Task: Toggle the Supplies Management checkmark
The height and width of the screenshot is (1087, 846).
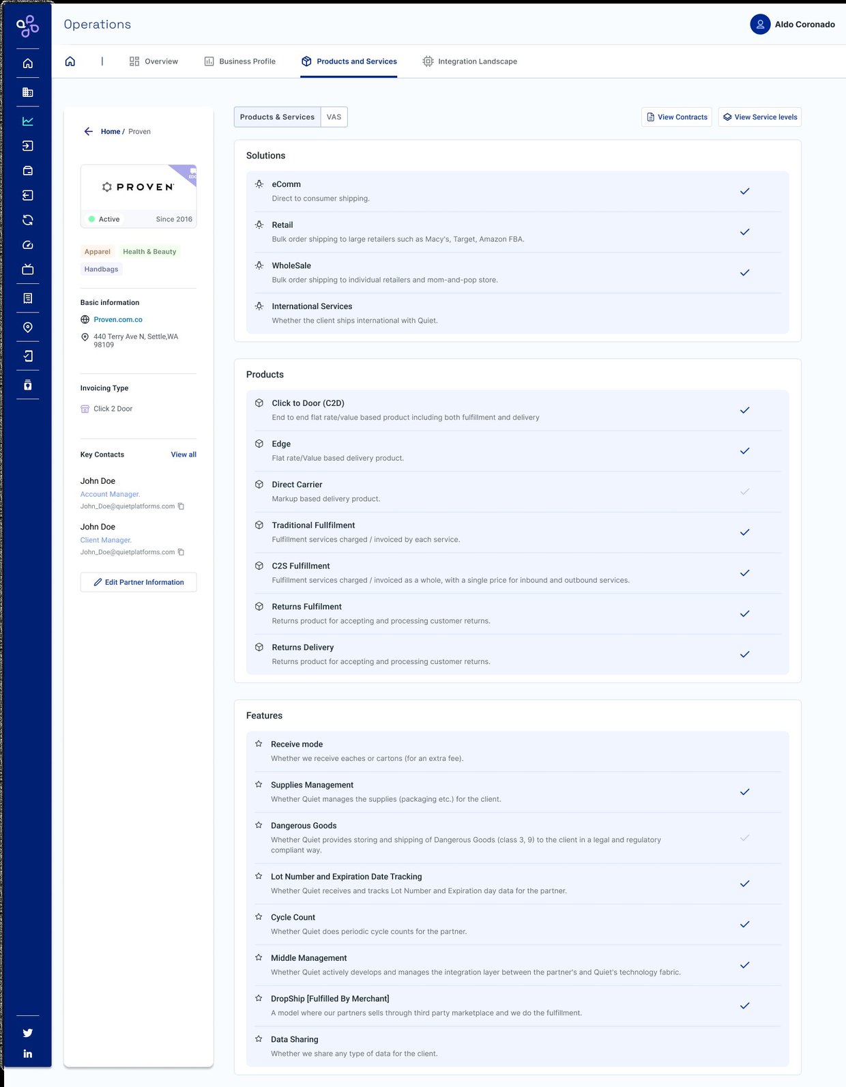Action: click(x=745, y=792)
